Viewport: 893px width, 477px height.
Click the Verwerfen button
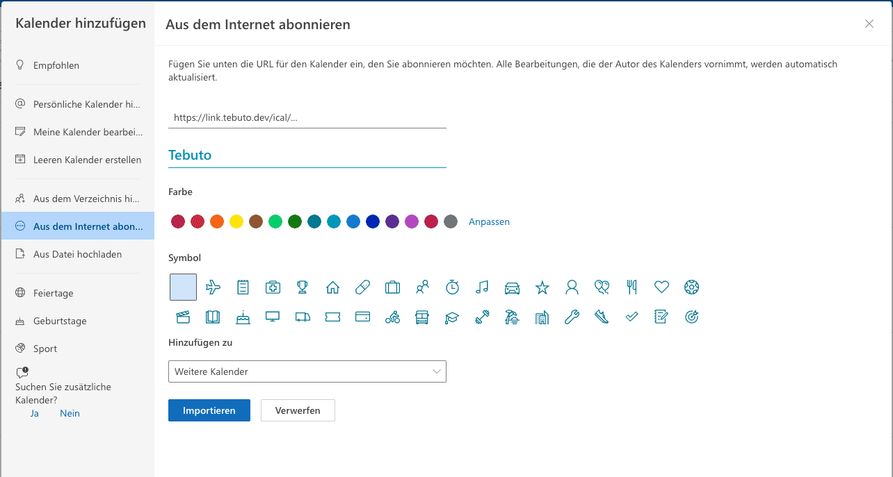pos(298,410)
